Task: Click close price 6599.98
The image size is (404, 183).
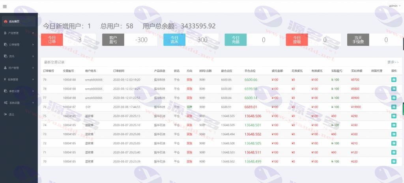Action: 251,89
